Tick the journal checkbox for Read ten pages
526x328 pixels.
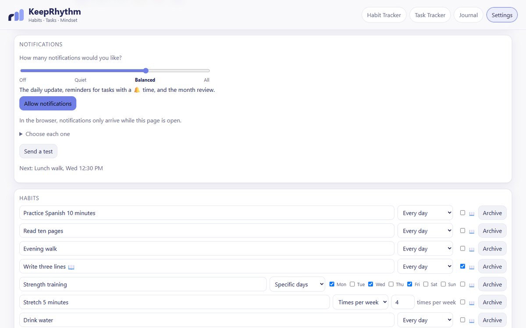(462, 230)
